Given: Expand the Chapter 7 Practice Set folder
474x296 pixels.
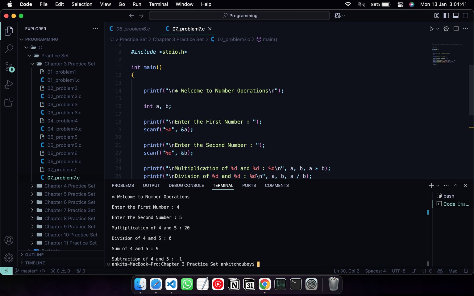Looking at the screenshot, I should point(61,210).
